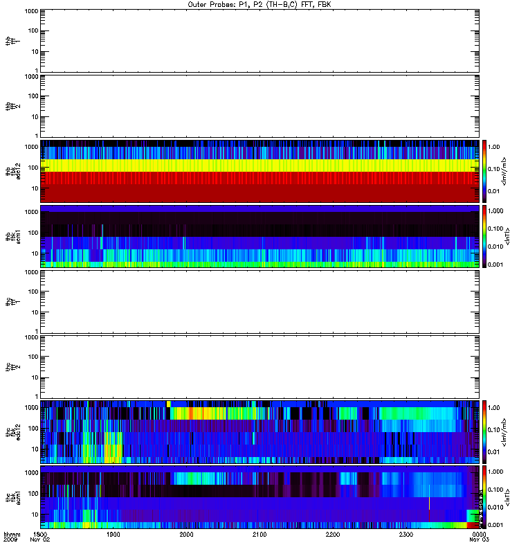
Task: Click the green bottom band of thb fbk scm1 spectrogram
Action: click(x=260, y=265)
